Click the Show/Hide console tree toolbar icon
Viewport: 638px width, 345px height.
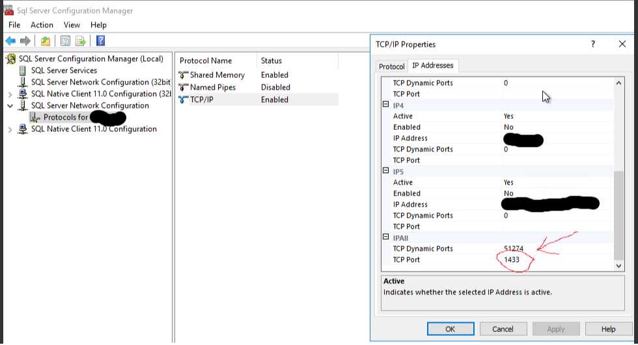65,40
